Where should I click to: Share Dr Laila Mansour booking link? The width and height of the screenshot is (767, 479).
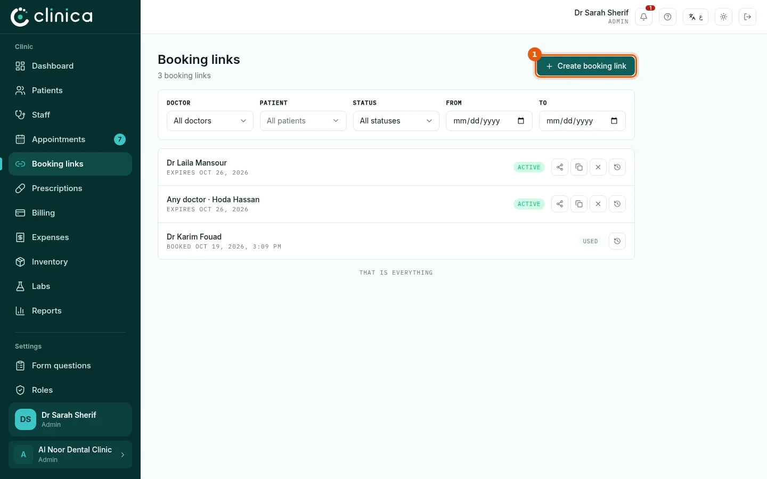560,167
